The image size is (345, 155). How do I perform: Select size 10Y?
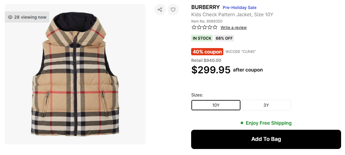pyautogui.click(x=216, y=105)
